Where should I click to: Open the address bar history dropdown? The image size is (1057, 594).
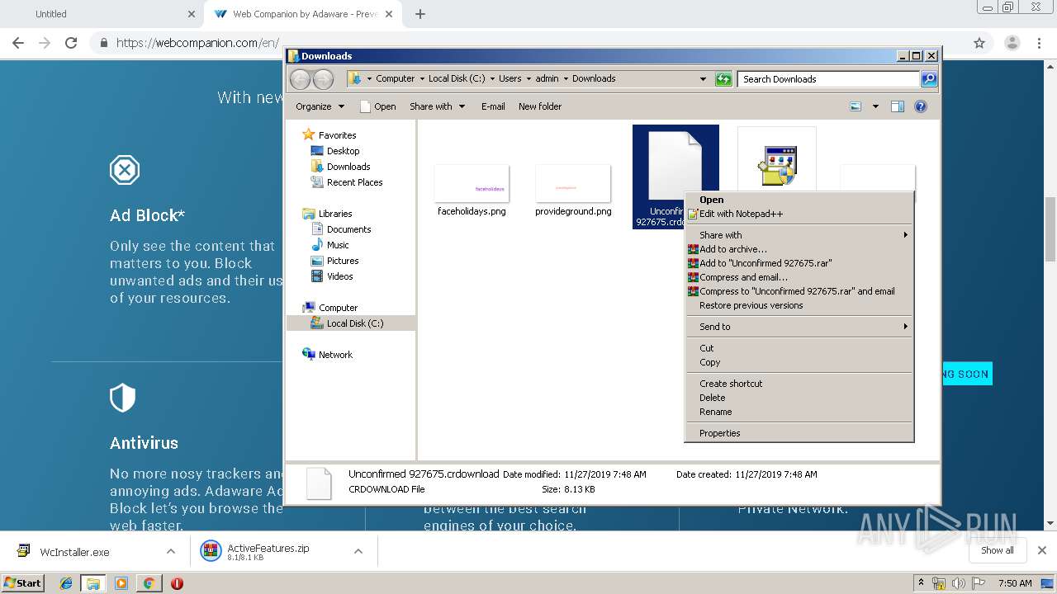coord(703,79)
